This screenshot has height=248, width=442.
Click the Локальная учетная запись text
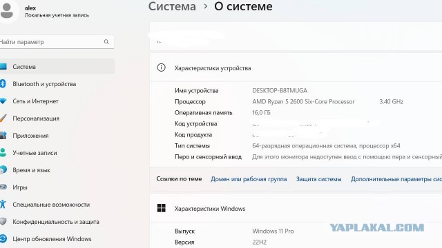(x=57, y=15)
